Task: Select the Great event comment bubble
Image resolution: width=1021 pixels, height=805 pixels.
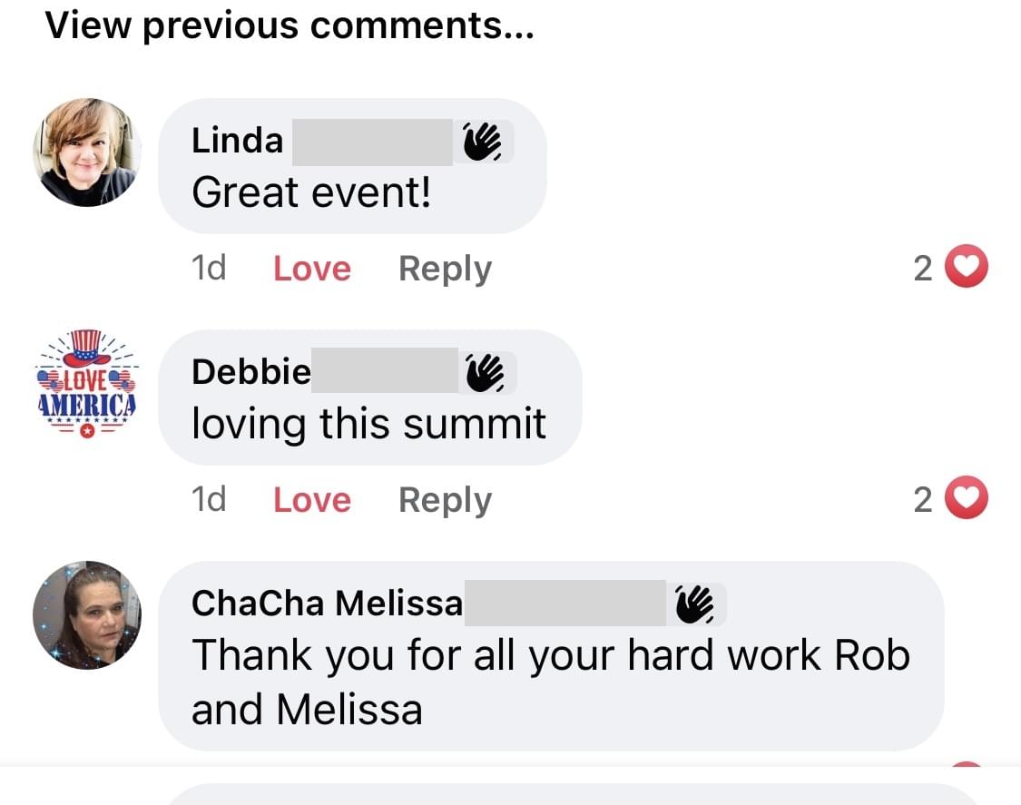Action: click(352, 166)
